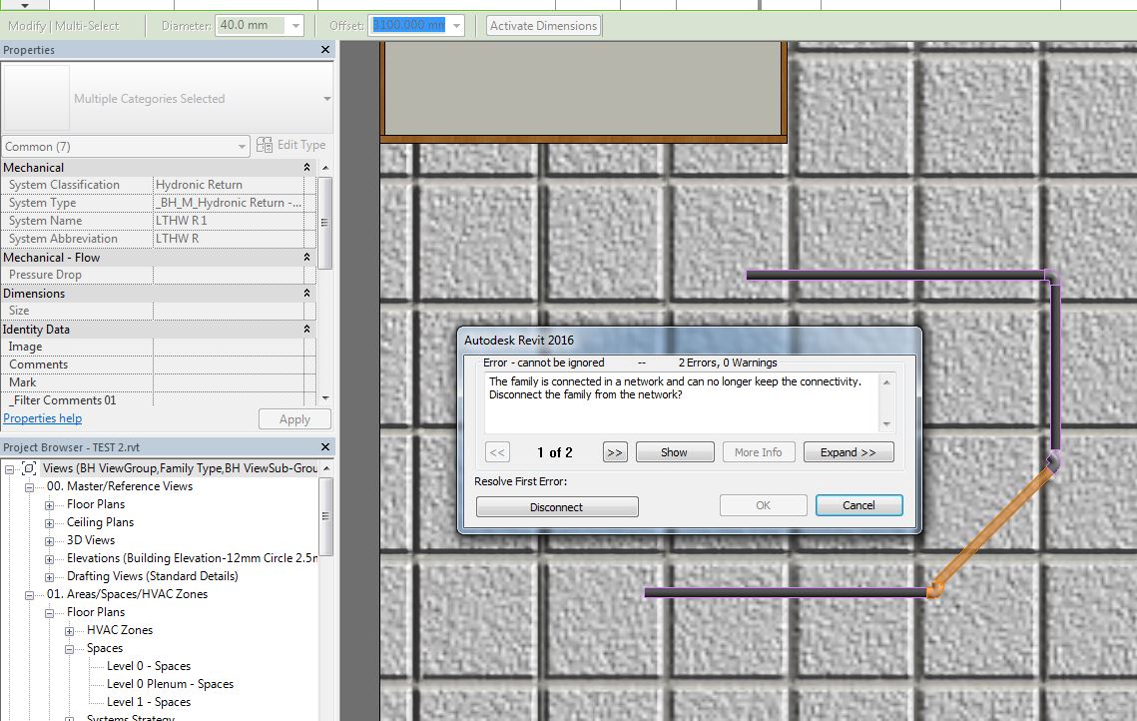Screen dimensions: 1137x721
Task: Disconnect the family from the network
Action: [x=557, y=506]
